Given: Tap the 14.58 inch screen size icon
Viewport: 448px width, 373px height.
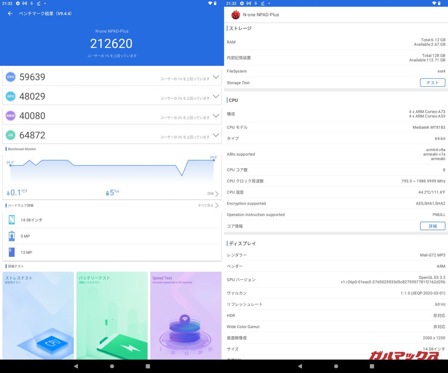Looking at the screenshot, I should 12,220.
